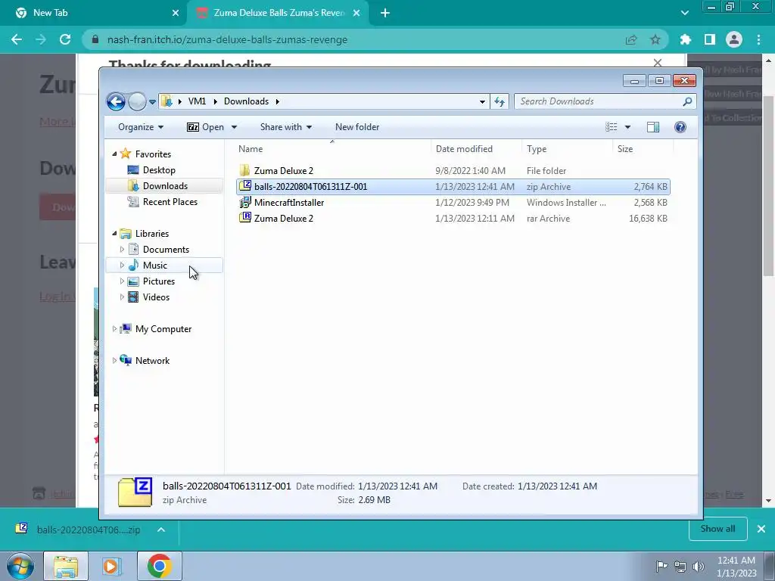Expand the Videos library arrow
This screenshot has height=581, width=775.
[122, 297]
